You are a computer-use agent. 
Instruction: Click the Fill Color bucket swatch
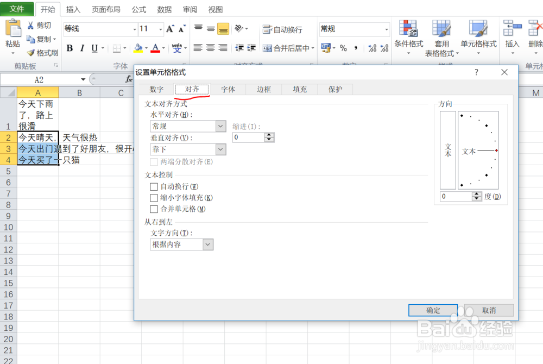(x=138, y=48)
